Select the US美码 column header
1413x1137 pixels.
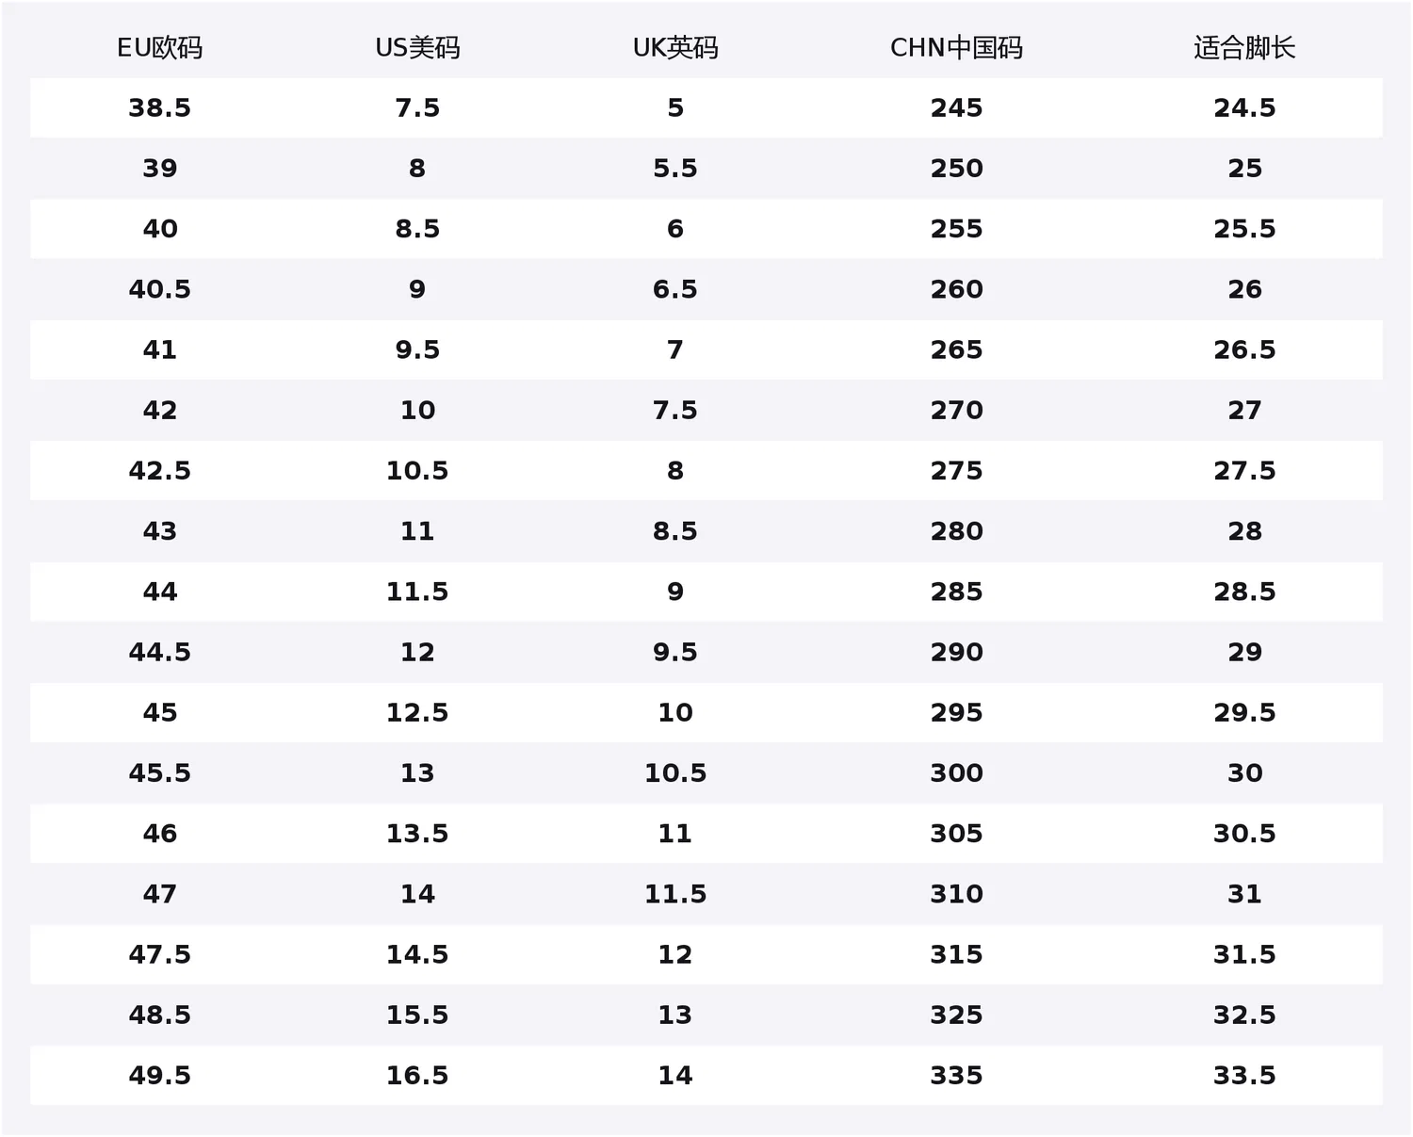(417, 48)
